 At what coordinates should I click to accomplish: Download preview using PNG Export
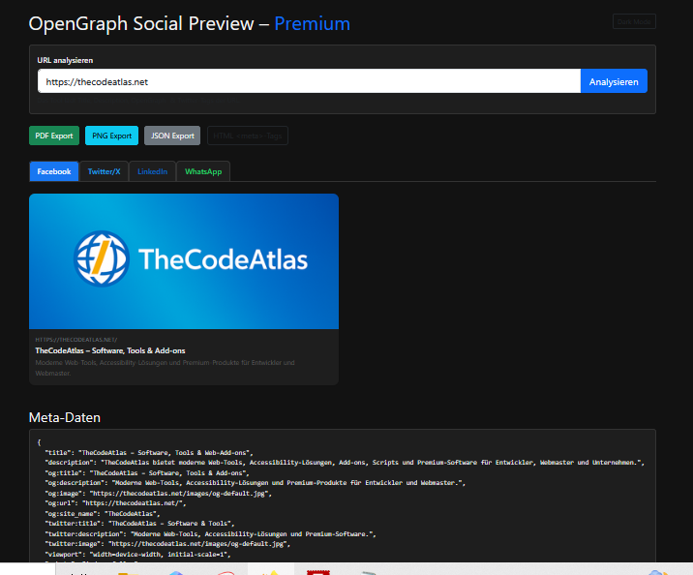[x=112, y=136]
